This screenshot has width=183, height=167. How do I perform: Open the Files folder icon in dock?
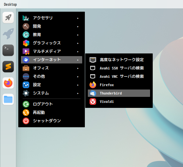8,100
